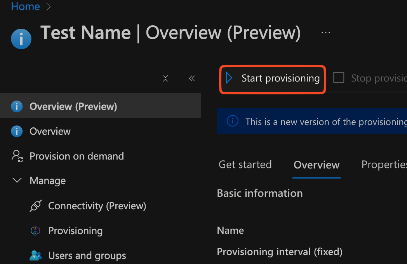
Task: Open Provision on demand menu item
Action: click(77, 156)
